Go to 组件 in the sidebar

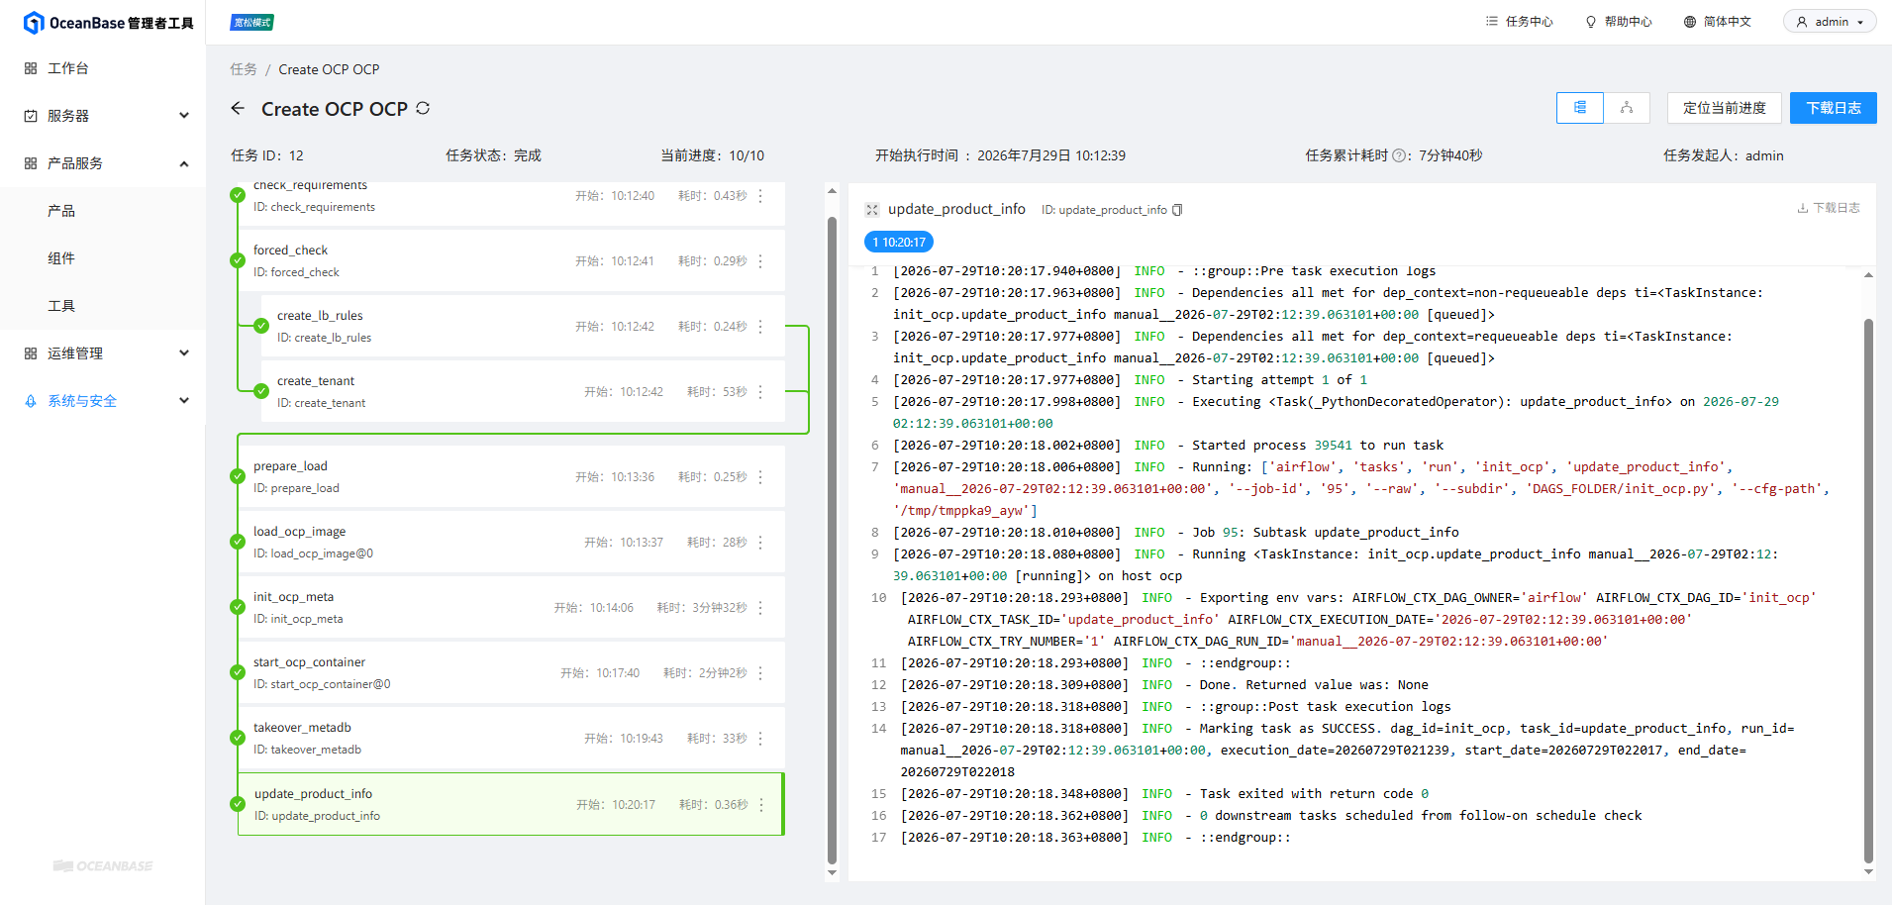click(x=61, y=258)
